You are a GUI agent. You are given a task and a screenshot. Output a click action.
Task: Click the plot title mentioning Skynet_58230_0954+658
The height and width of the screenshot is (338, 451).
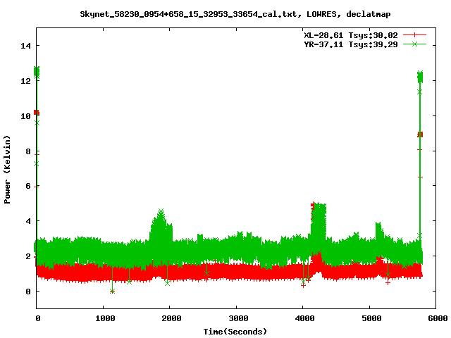coord(235,14)
